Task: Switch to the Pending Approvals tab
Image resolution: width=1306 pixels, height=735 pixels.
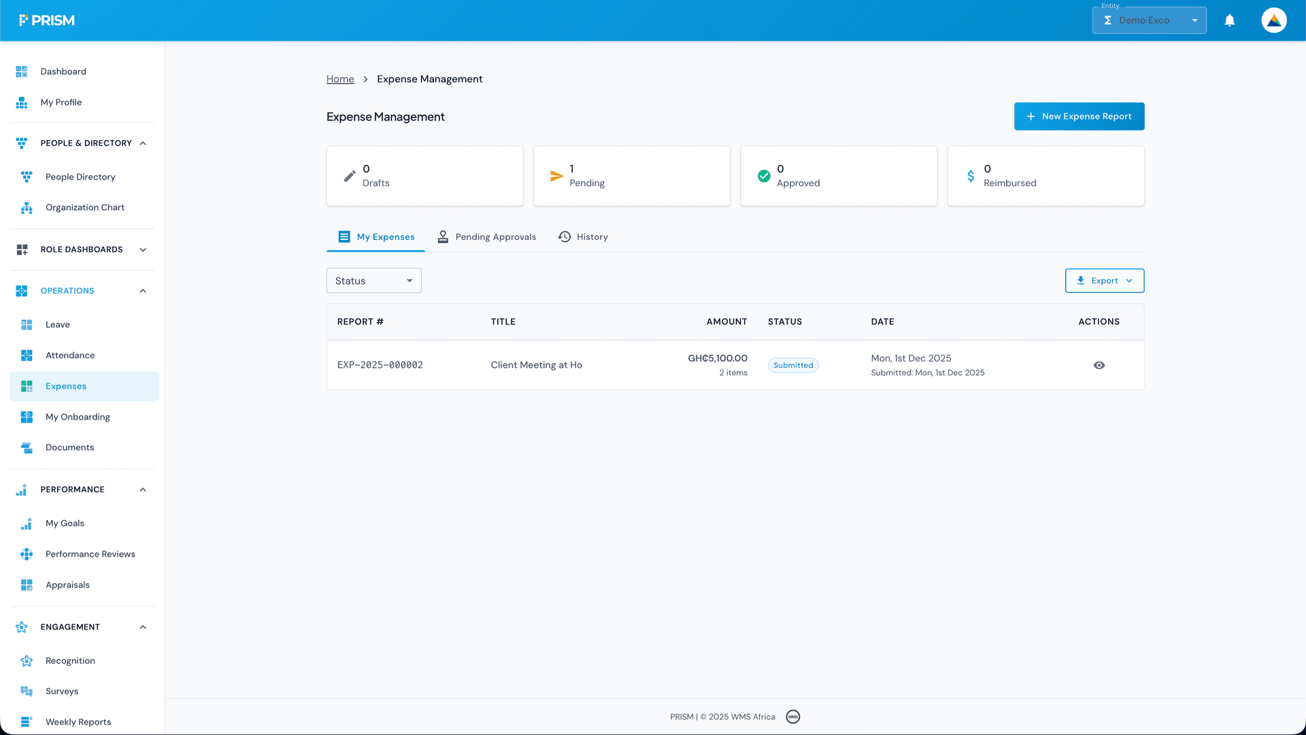Action: pyautogui.click(x=486, y=237)
